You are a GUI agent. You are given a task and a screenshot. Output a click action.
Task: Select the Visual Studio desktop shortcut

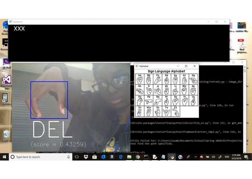tap(7, 82)
